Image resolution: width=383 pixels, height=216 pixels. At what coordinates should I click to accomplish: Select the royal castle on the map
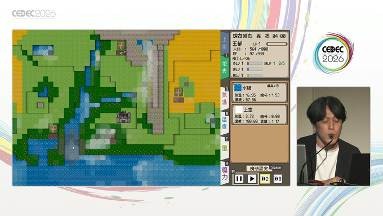coord(123,117)
